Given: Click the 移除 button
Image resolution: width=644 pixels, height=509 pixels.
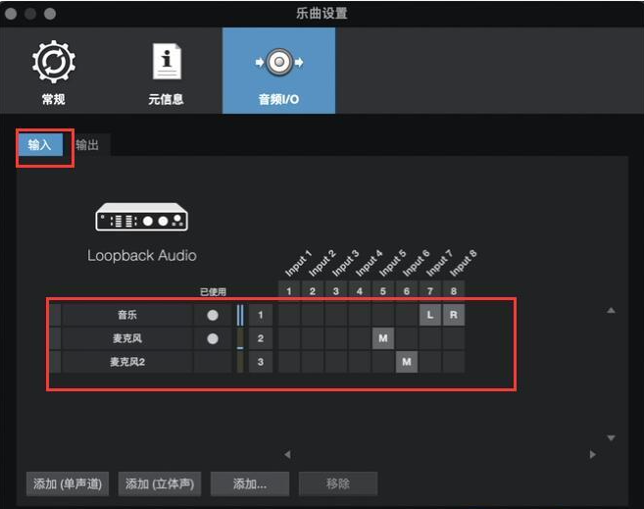Looking at the screenshot, I should 337,484.
